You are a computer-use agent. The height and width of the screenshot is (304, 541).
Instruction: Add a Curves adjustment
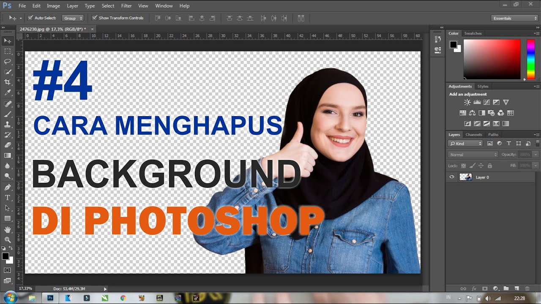pos(486,102)
